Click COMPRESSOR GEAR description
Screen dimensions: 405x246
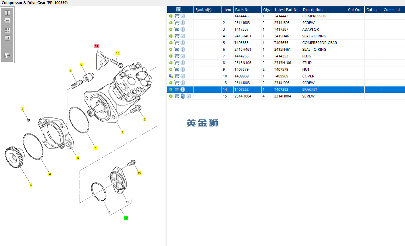(320, 43)
